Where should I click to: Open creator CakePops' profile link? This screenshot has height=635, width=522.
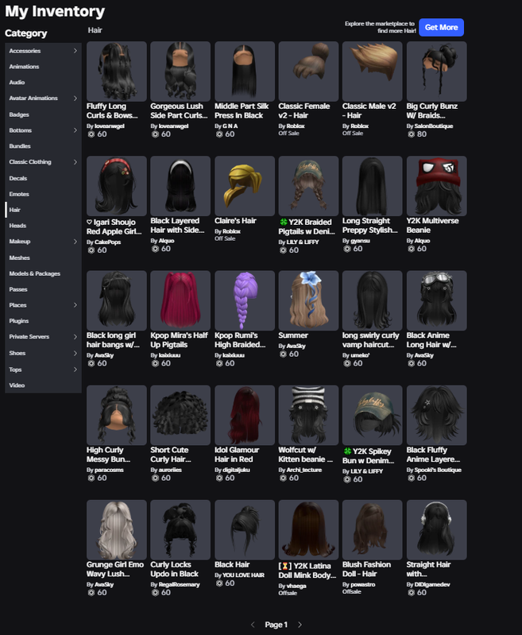coord(107,242)
